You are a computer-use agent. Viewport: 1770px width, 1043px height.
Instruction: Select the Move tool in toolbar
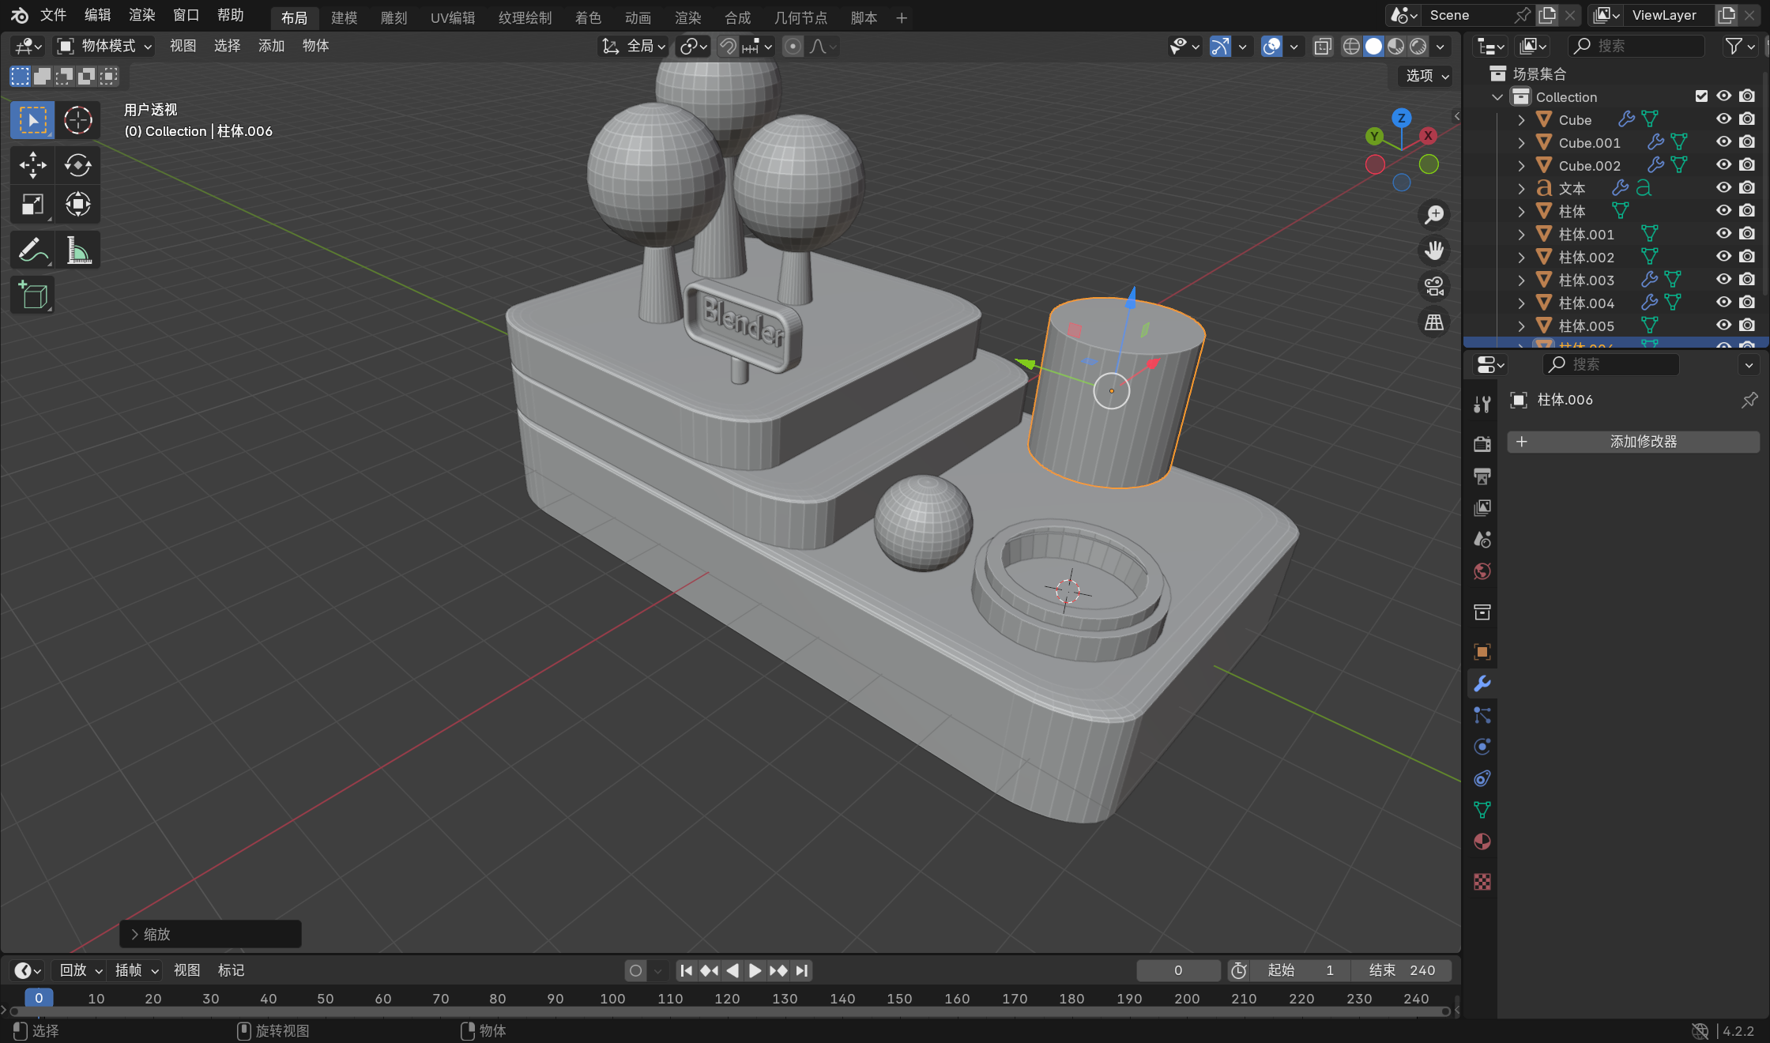(x=32, y=165)
